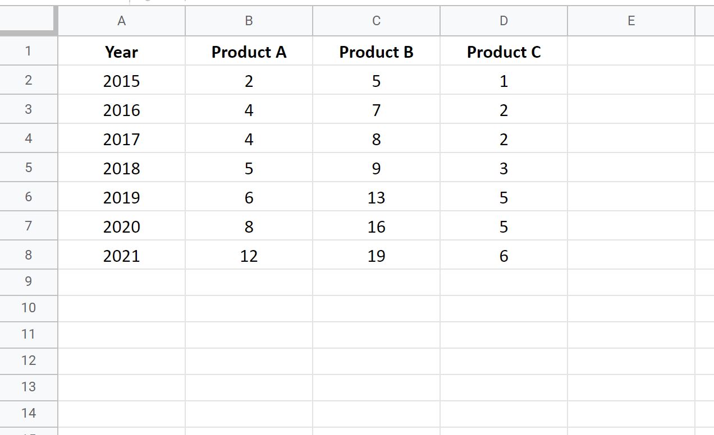714x435 pixels.
Task: Click empty cell A9 below 2021
Action: coord(121,283)
